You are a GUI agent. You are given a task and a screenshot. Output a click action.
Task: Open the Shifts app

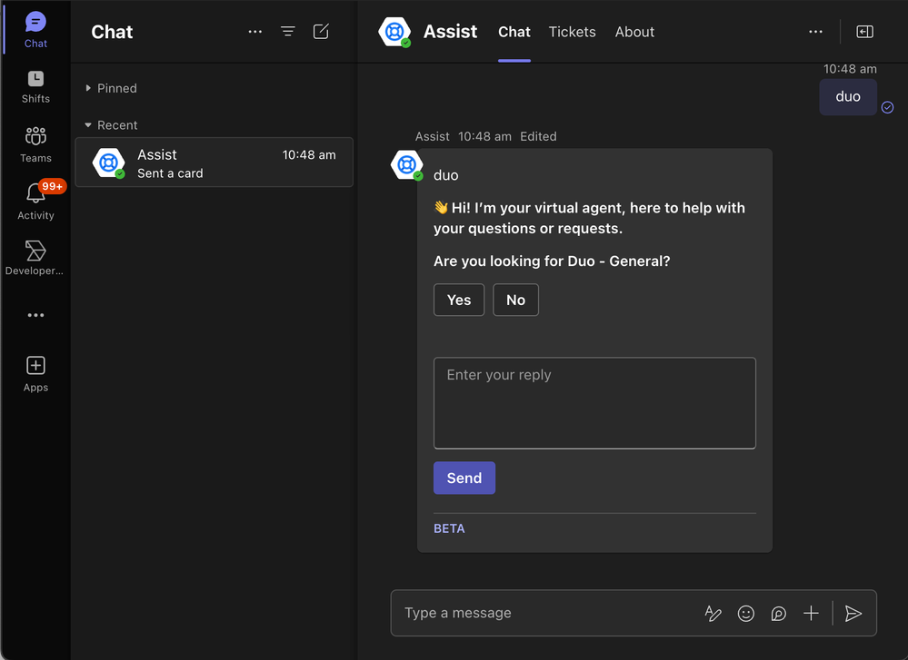click(x=35, y=87)
